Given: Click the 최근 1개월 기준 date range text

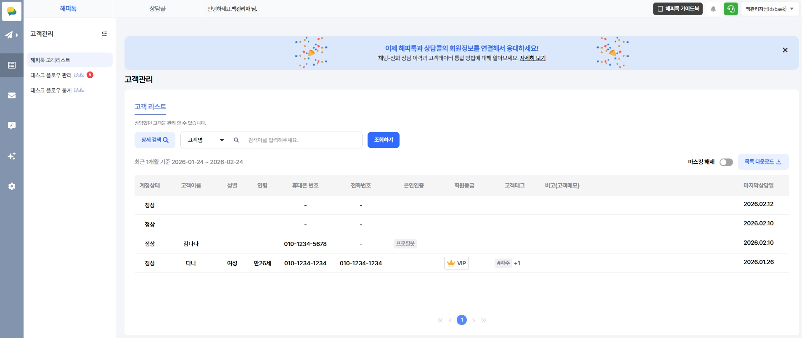Looking at the screenshot, I should (189, 162).
